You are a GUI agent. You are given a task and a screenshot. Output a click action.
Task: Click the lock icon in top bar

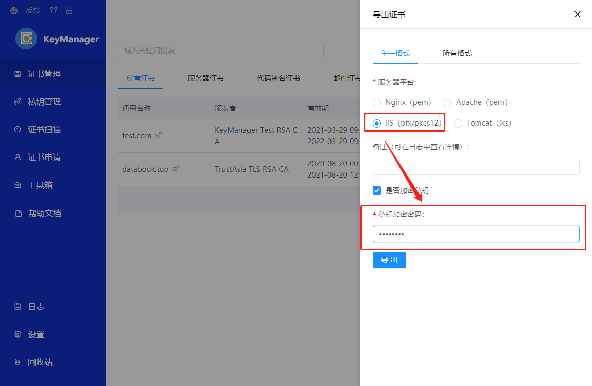[x=69, y=10]
